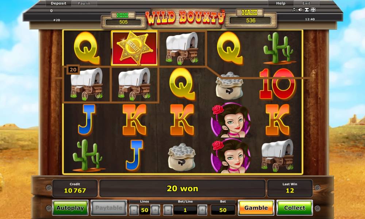Viewport: 365px width, 219px height.
Task: Click the MAXI jackpot counter
Action: [x=250, y=20]
